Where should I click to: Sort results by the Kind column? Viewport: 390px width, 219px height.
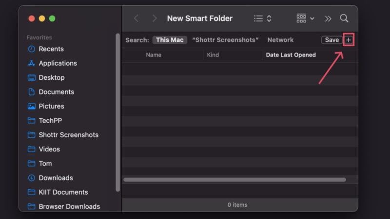(213, 55)
